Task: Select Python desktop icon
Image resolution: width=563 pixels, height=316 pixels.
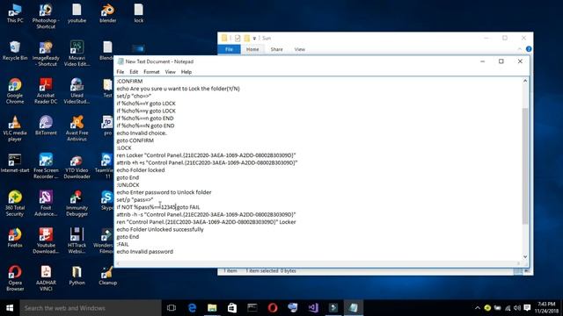Action: (x=77, y=275)
